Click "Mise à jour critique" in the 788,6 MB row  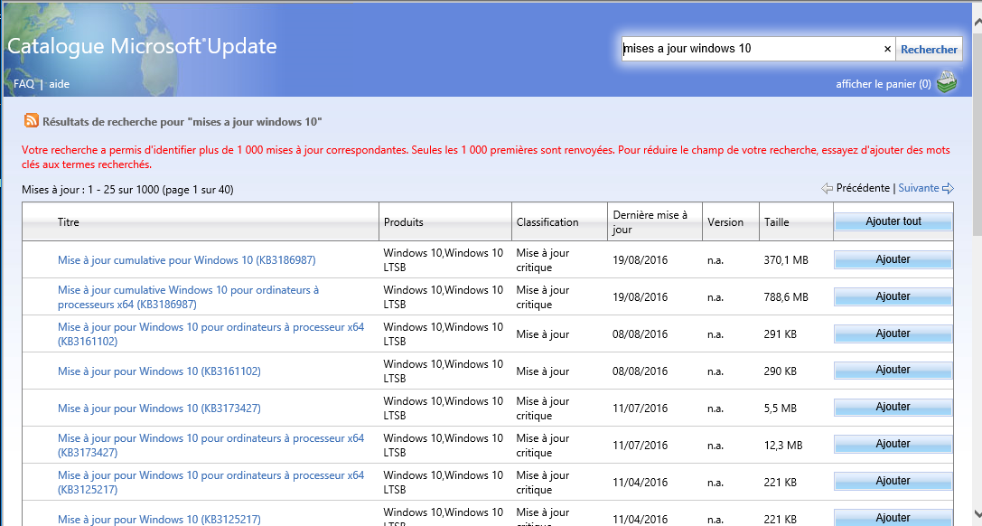tap(543, 297)
